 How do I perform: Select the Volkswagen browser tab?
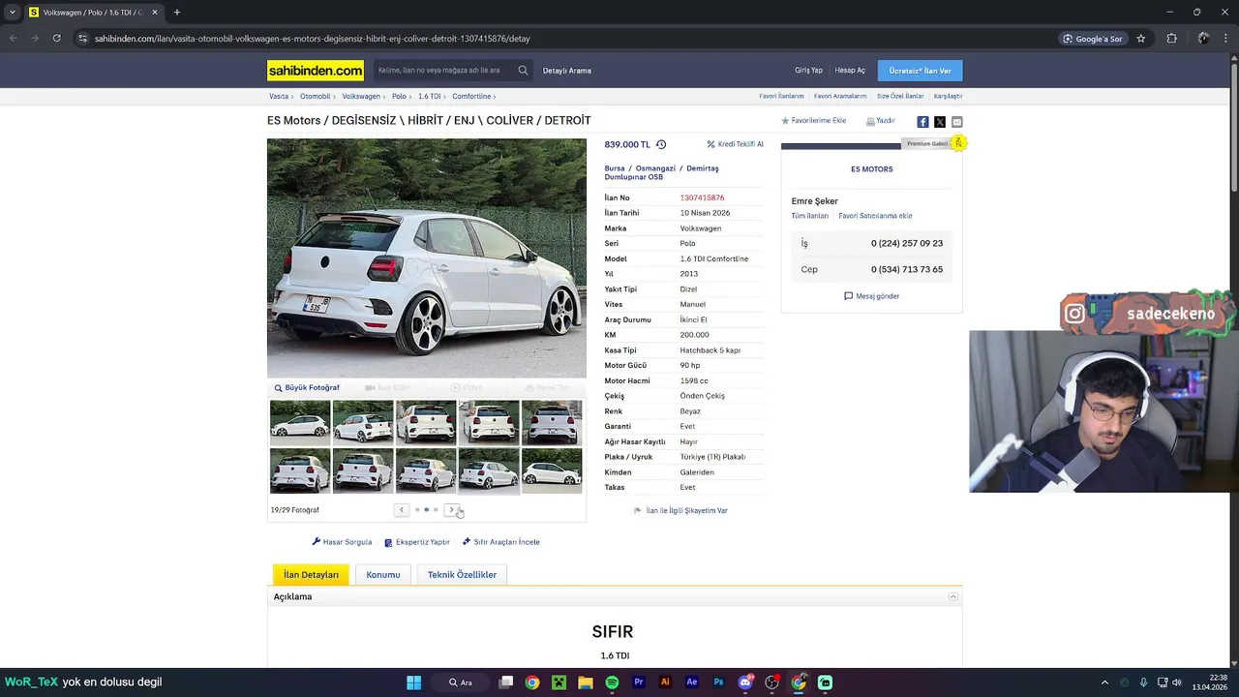94,13
